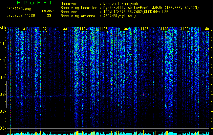The height and width of the screenshot is (135, 213).
Task: Click the meteor label
Action: (48, 10)
